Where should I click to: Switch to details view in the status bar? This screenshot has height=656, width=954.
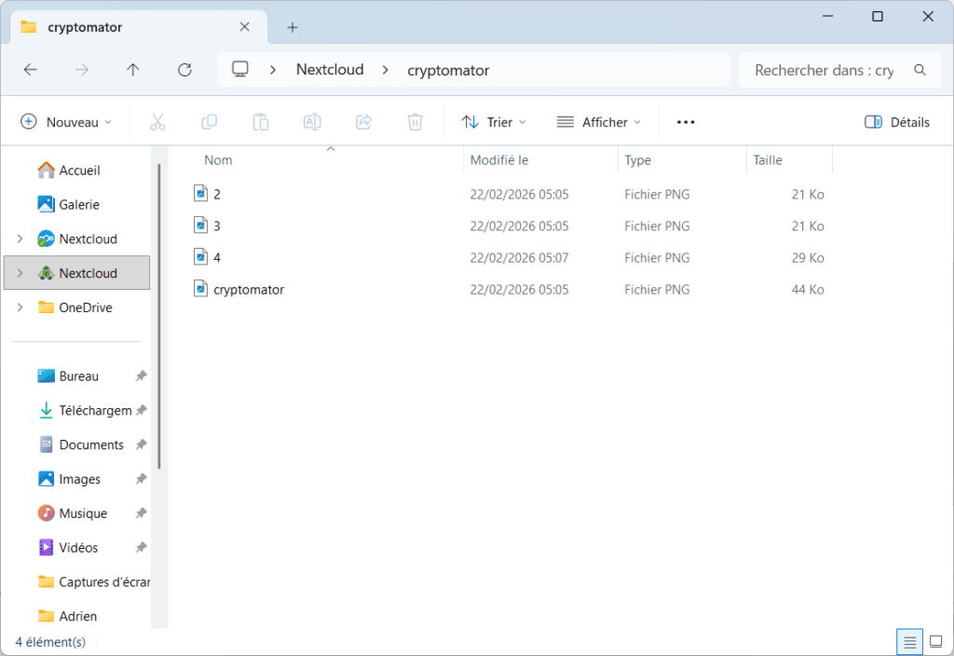coord(908,641)
